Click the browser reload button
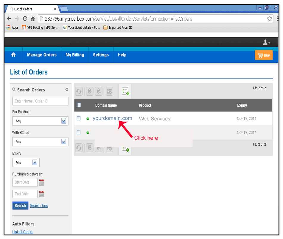The height and width of the screenshot is (239, 283). [25, 19]
